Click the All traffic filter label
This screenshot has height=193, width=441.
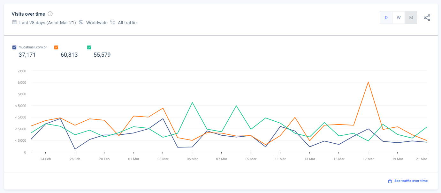pos(127,23)
